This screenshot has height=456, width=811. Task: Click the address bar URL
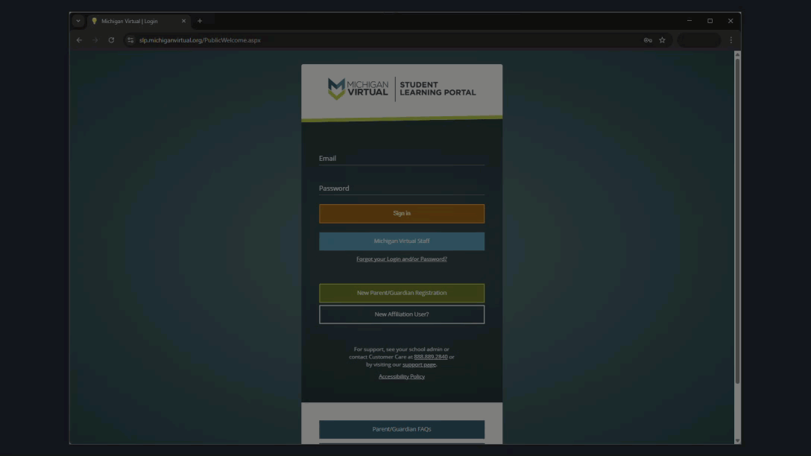click(200, 39)
